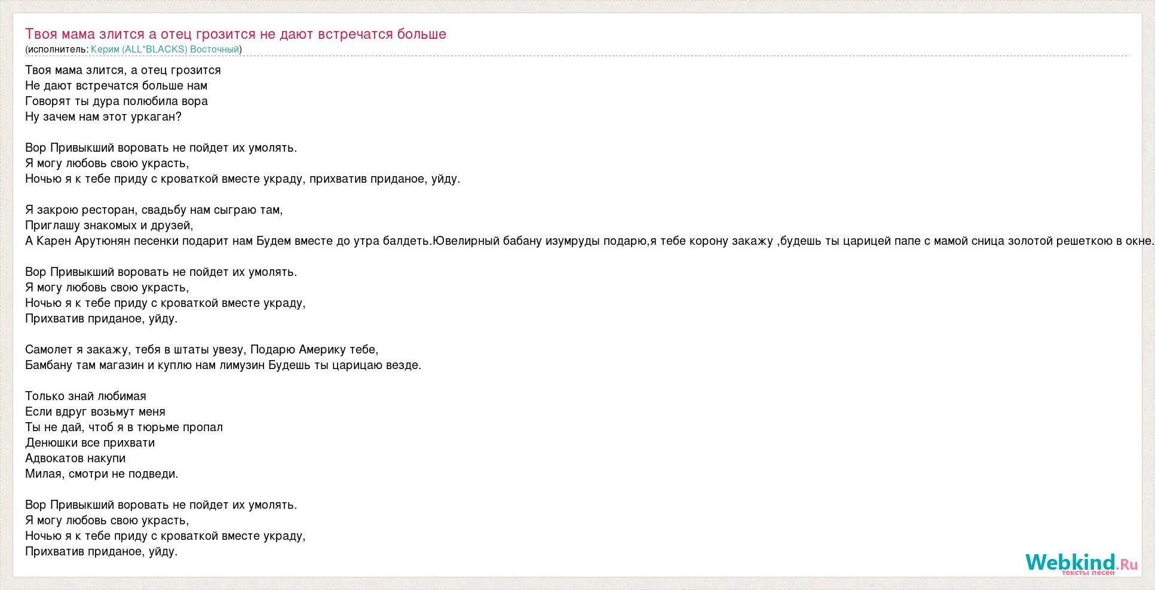The image size is (1155, 590).
Task: Click the line 'Не дают встречатся больше нам'
Action: click(116, 86)
